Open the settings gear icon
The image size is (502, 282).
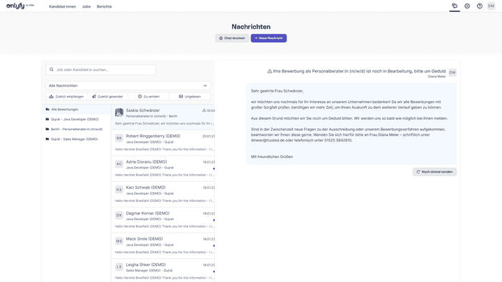tap(467, 6)
